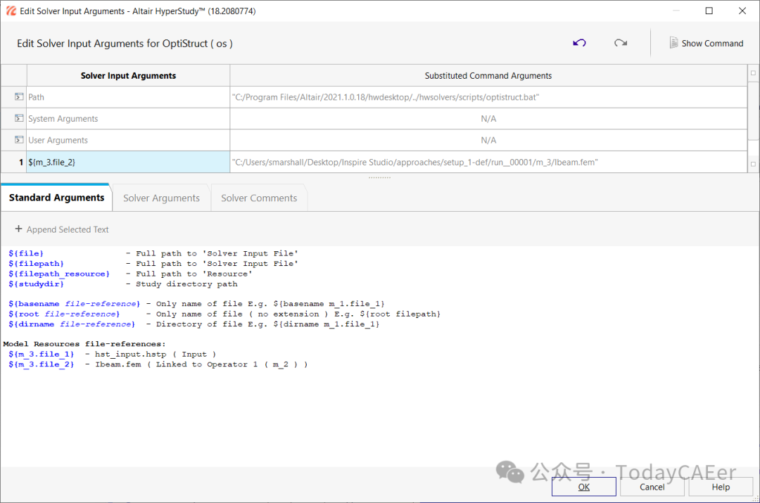Click the icon beside System Arguments row
This screenshot has height=503, width=760.
pyautogui.click(x=19, y=118)
